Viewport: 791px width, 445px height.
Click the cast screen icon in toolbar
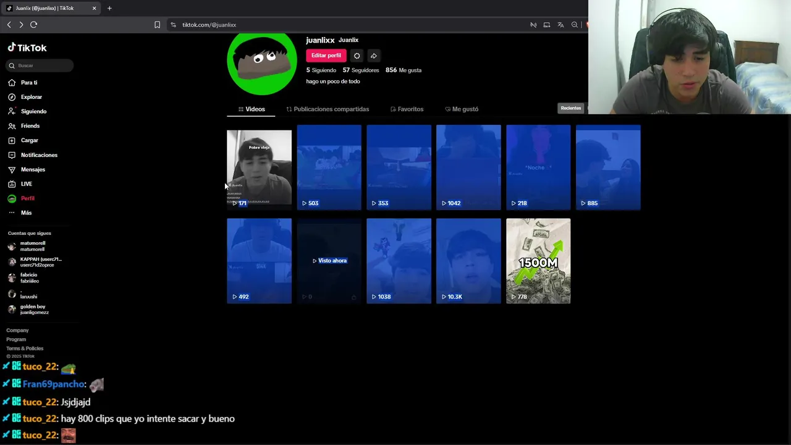(547, 25)
